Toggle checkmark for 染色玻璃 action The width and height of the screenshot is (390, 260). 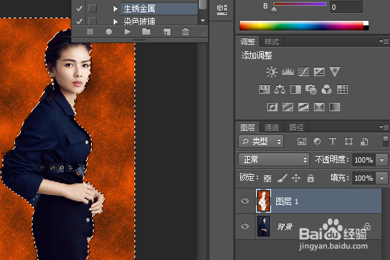[x=79, y=21]
